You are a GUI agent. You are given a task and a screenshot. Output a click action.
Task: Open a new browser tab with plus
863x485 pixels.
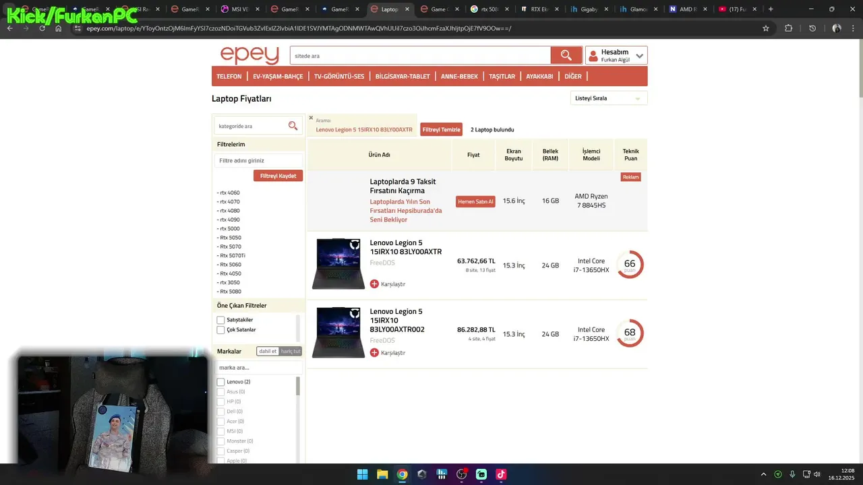[771, 9]
